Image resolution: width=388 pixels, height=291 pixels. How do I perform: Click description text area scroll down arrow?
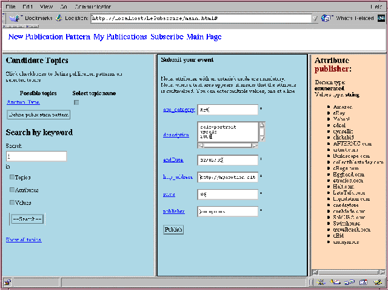point(262,139)
